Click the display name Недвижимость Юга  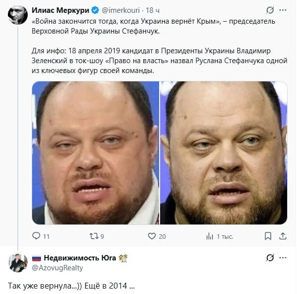80,258
